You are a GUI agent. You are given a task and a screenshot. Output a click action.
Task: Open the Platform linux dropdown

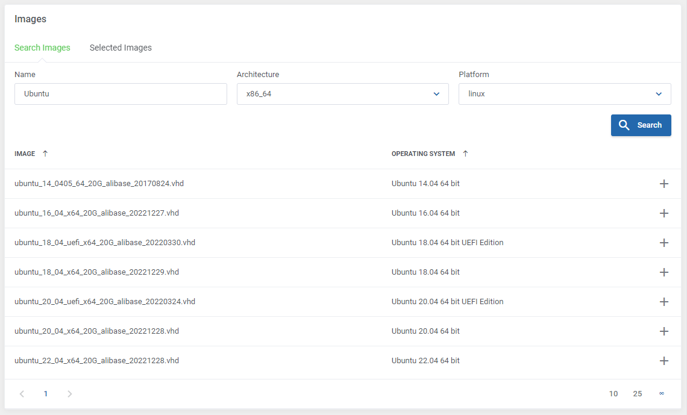(565, 94)
